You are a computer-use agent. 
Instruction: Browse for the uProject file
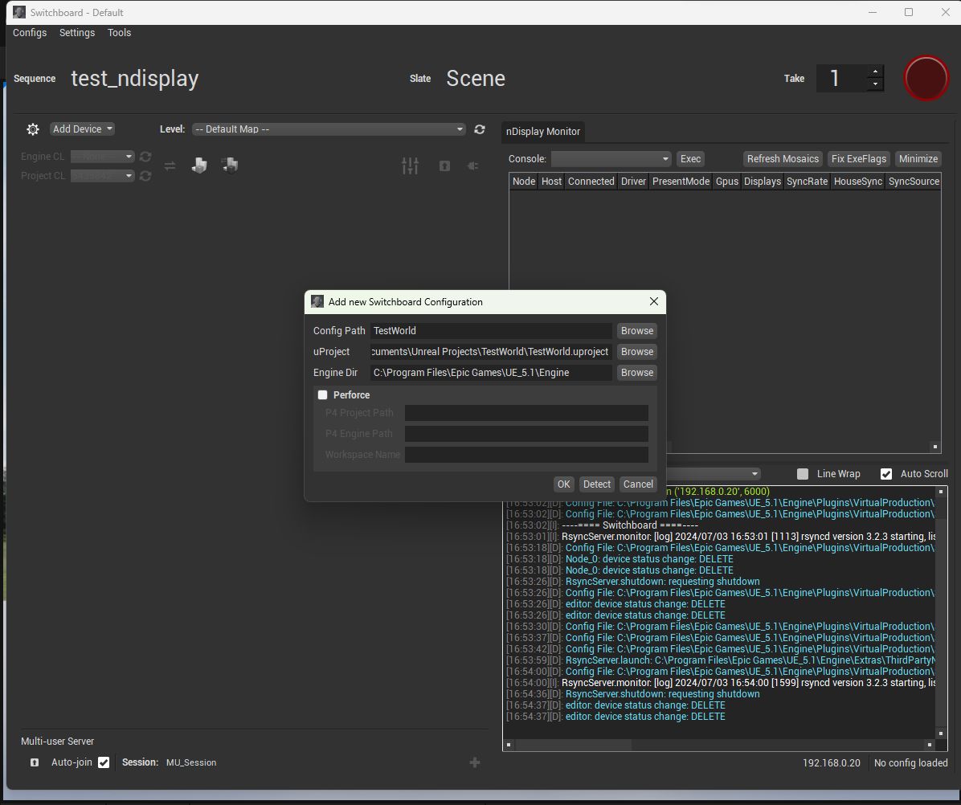[x=637, y=352]
